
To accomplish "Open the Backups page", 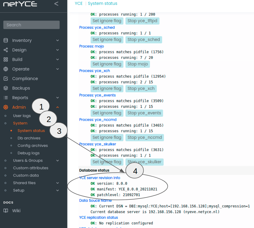I will (x=21, y=88).
